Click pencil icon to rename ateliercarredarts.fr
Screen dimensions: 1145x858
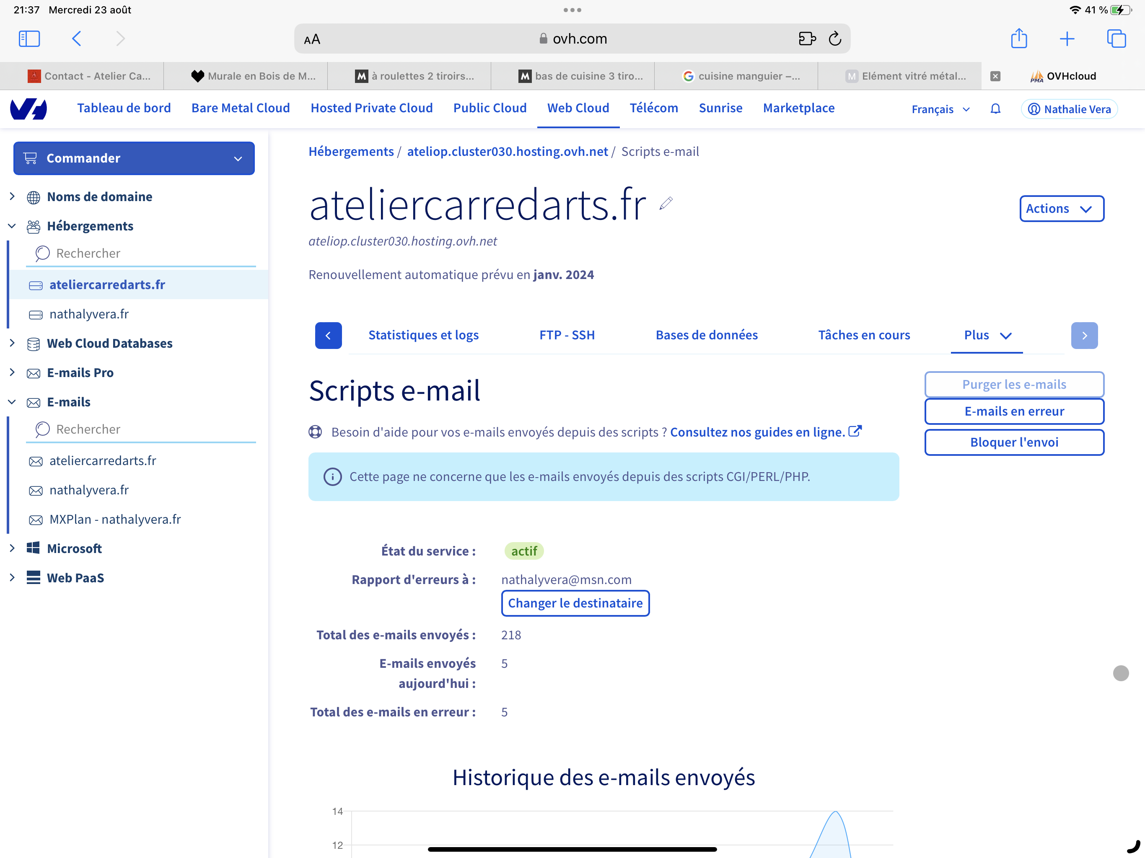666,203
